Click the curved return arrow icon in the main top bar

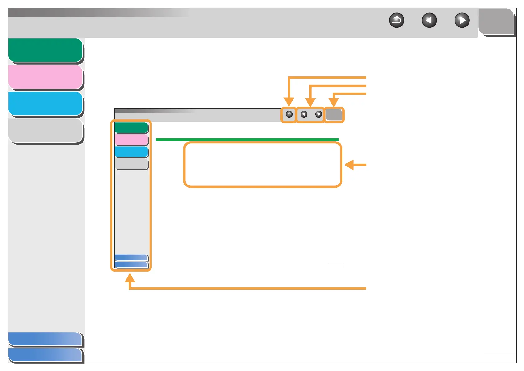pos(397,21)
